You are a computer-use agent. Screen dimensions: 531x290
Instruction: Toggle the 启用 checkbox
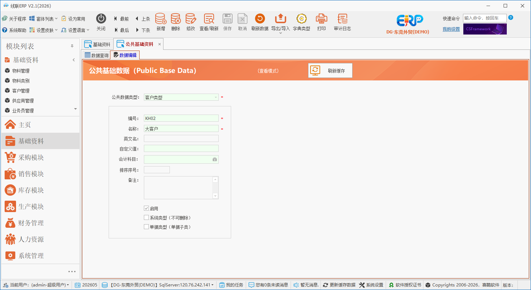point(146,208)
